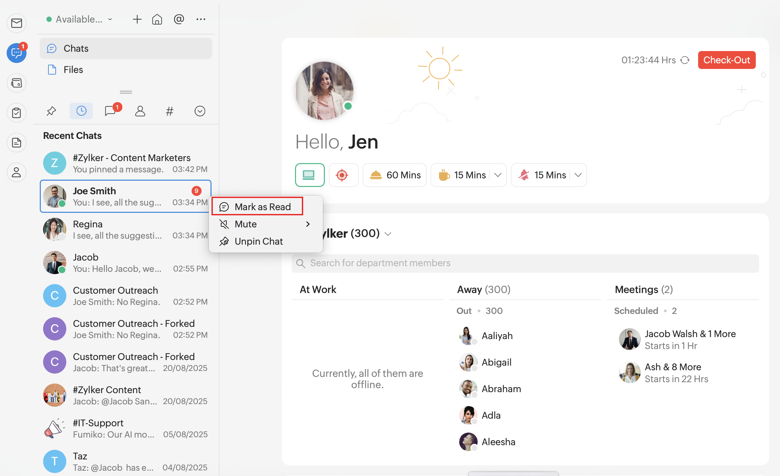
Task: Open the tasks clipboard icon in sidebar
Action: pos(17,113)
